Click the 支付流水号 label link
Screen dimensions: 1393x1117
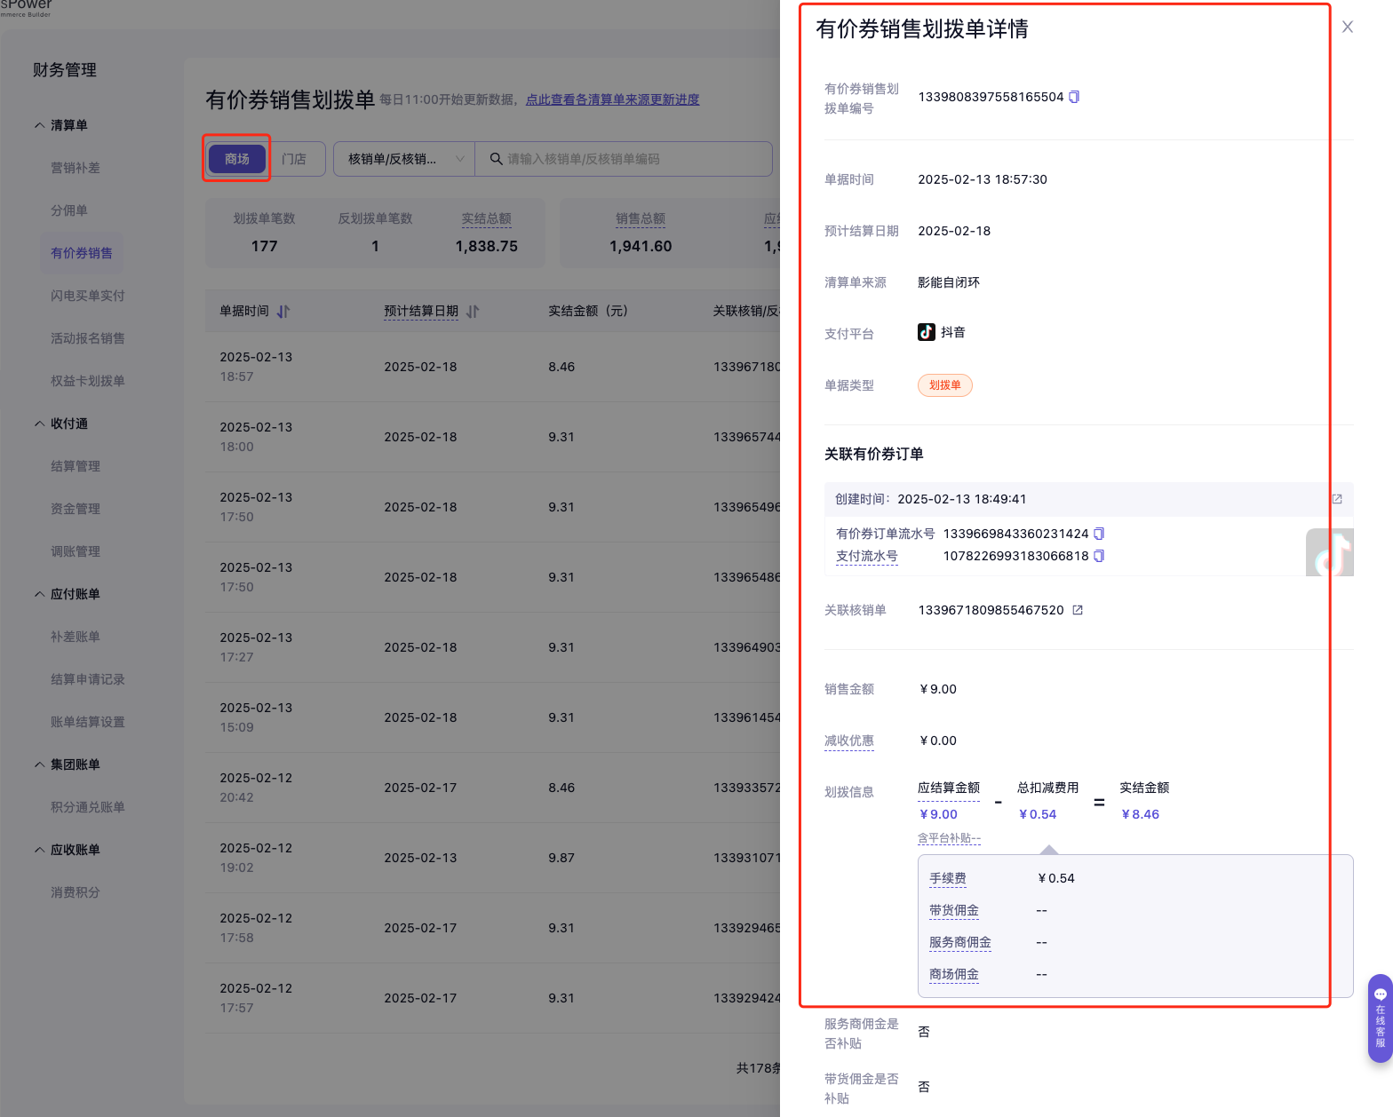tap(867, 556)
